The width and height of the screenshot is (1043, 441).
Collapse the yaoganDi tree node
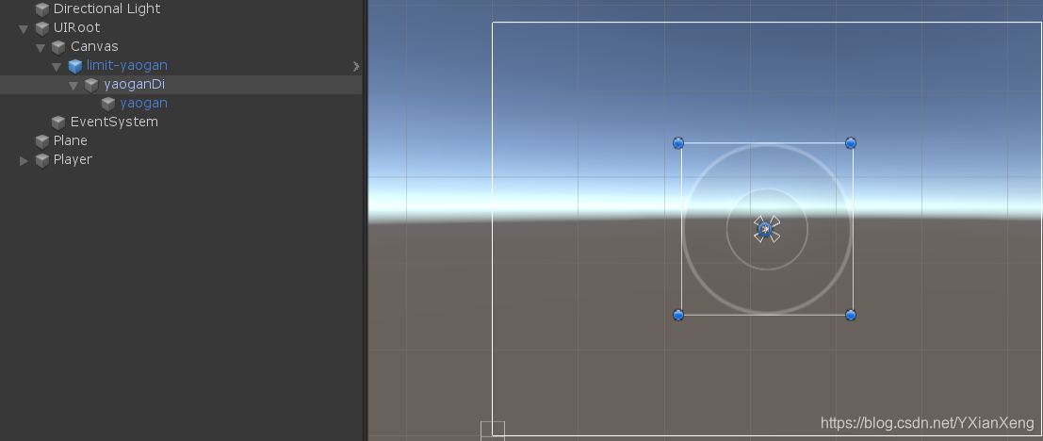(73, 85)
